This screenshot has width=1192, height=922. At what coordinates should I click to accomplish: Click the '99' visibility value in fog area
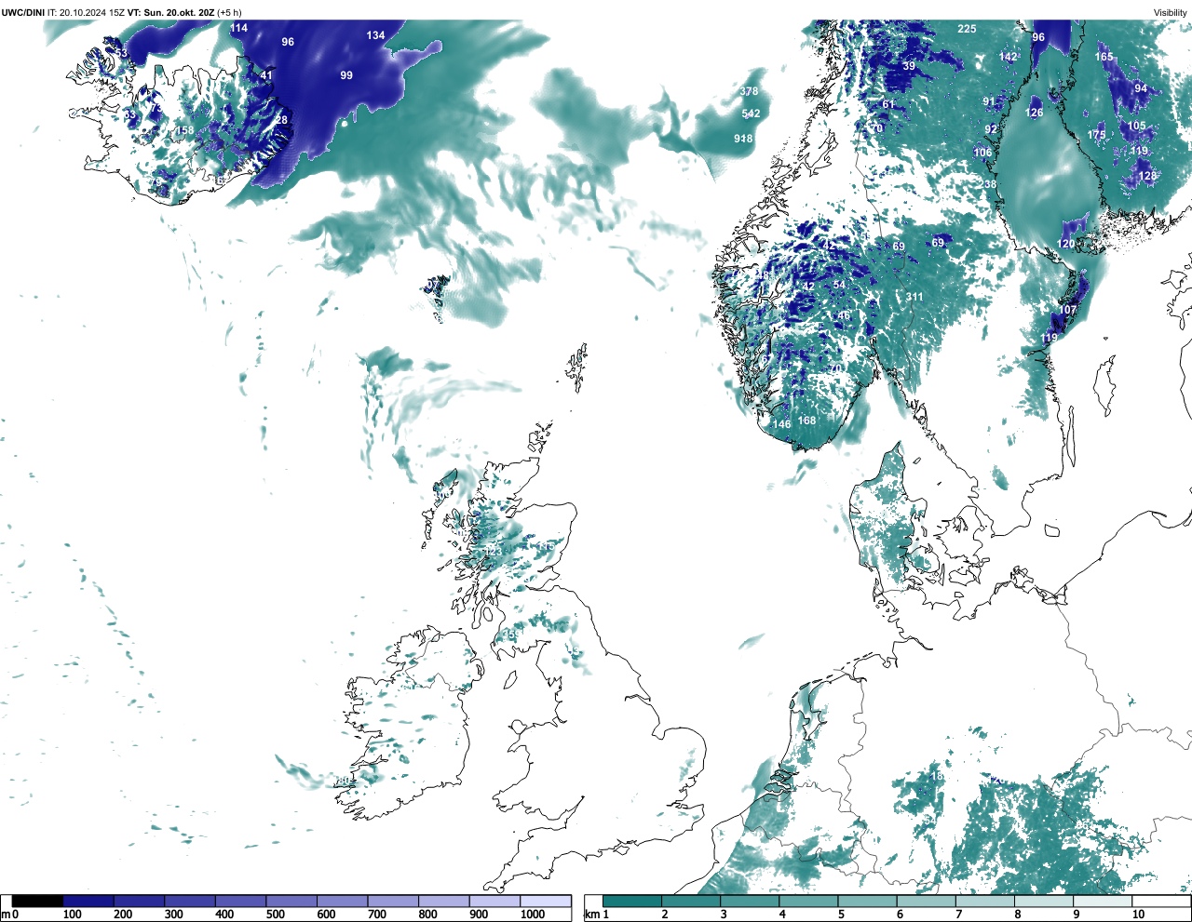[x=346, y=75]
